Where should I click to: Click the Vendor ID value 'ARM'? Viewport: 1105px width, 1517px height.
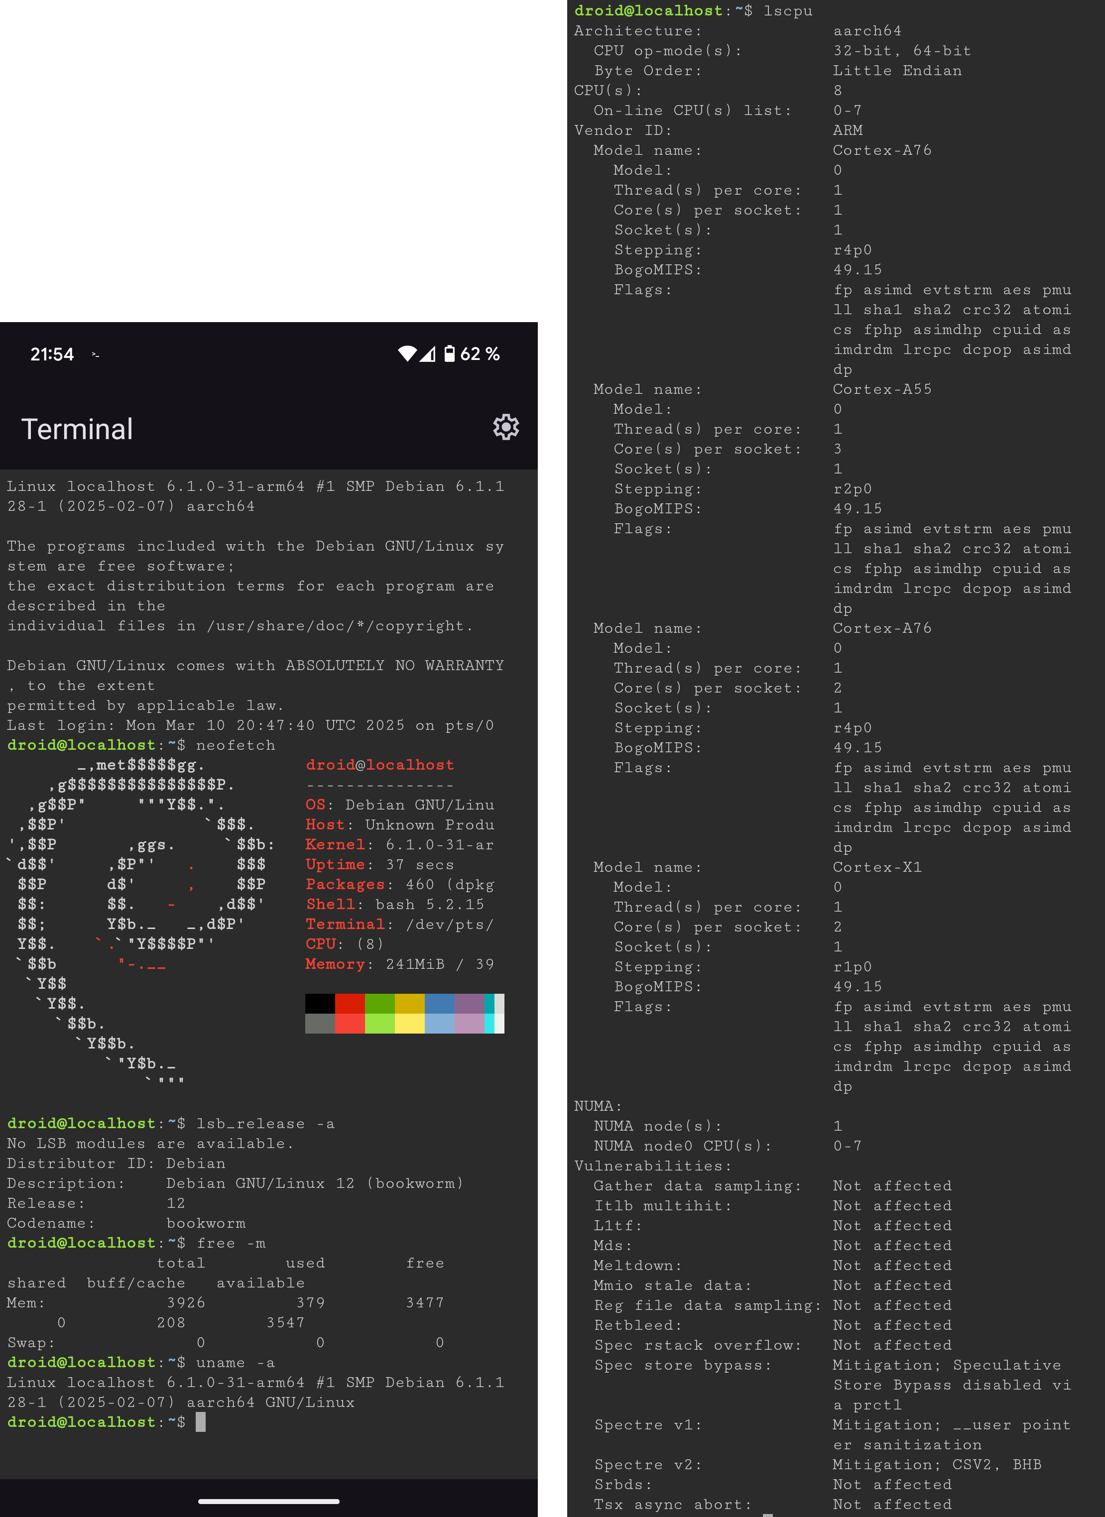tap(848, 130)
